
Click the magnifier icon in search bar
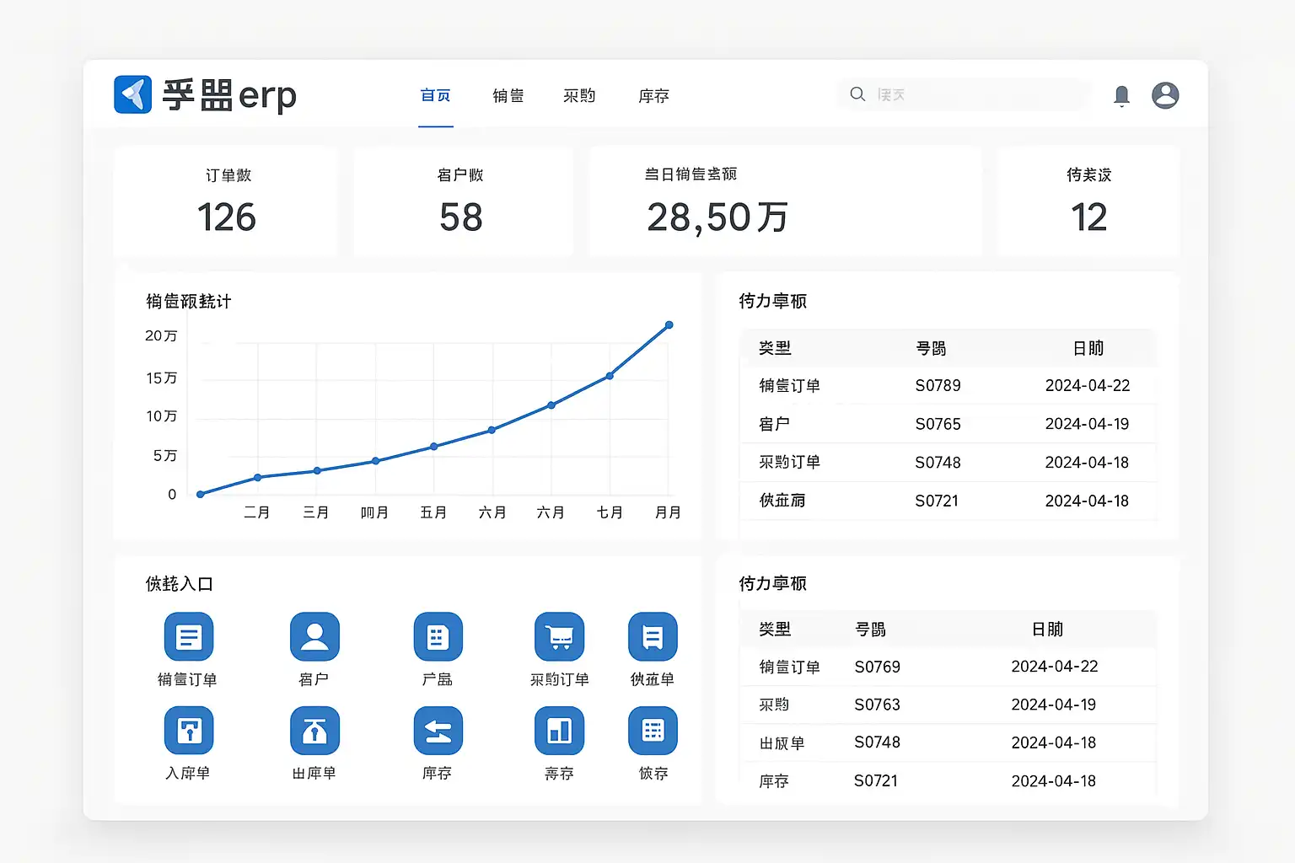pyautogui.click(x=857, y=94)
